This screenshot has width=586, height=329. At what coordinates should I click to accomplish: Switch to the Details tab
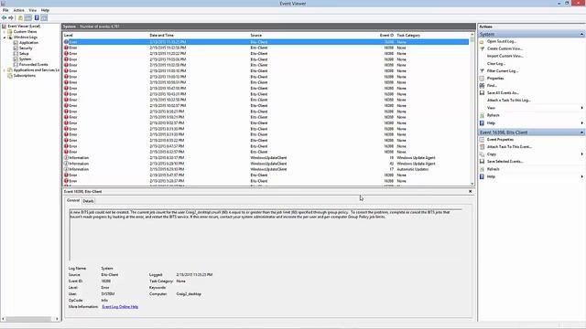tap(88, 201)
